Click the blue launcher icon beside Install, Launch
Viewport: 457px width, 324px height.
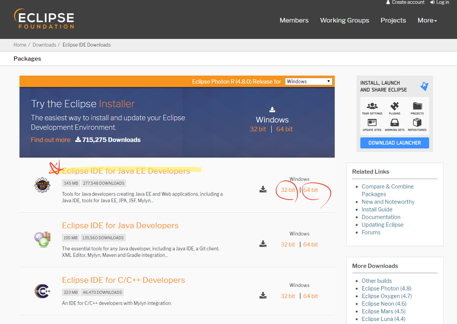tap(425, 86)
